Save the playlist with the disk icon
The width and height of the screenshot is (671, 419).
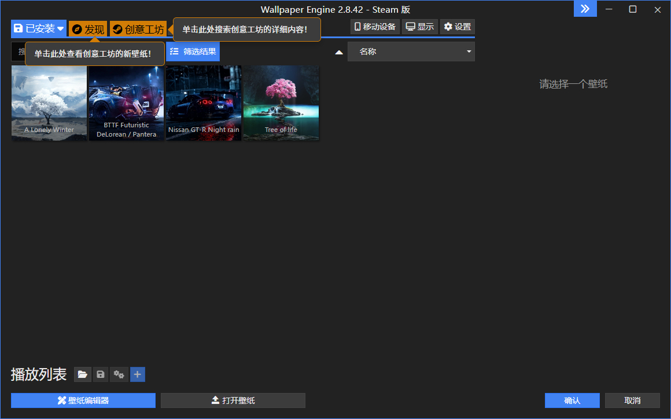(x=101, y=374)
